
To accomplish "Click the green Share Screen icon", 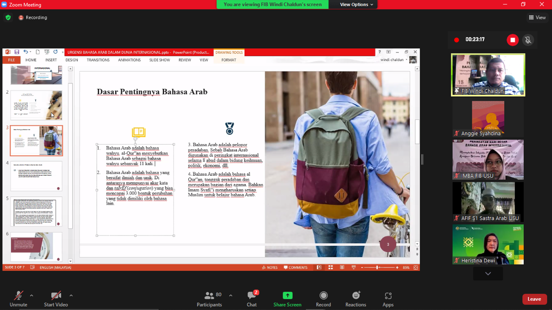I will (x=287, y=296).
